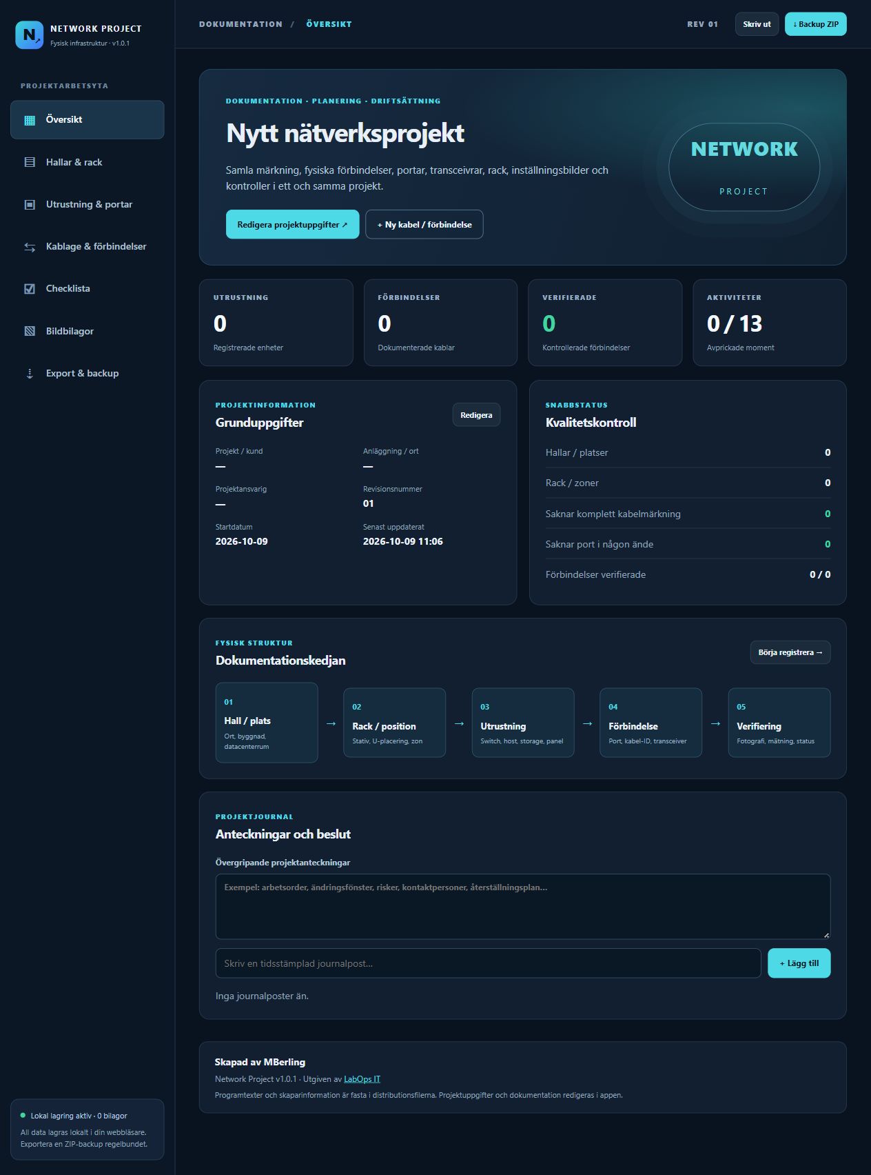Image resolution: width=871 pixels, height=1175 pixels.
Task: Select Bildbilagor in the sidebar
Action: point(88,331)
